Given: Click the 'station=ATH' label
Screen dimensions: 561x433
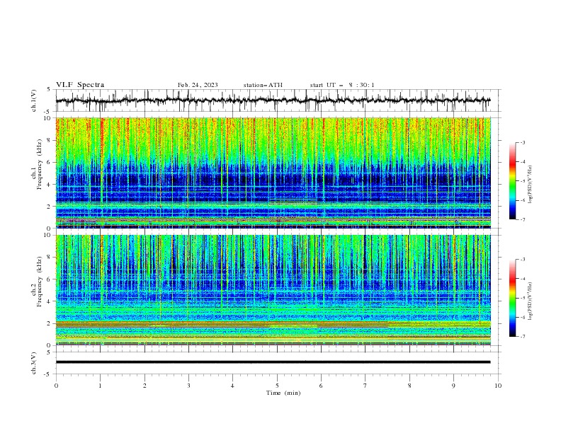Looking at the screenshot, I should tap(263, 85).
